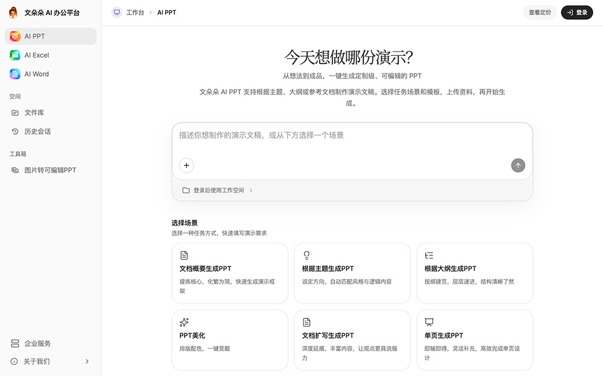Click the 文朵朵 avatar logo
The width and height of the screenshot is (603, 376).
(x=13, y=13)
